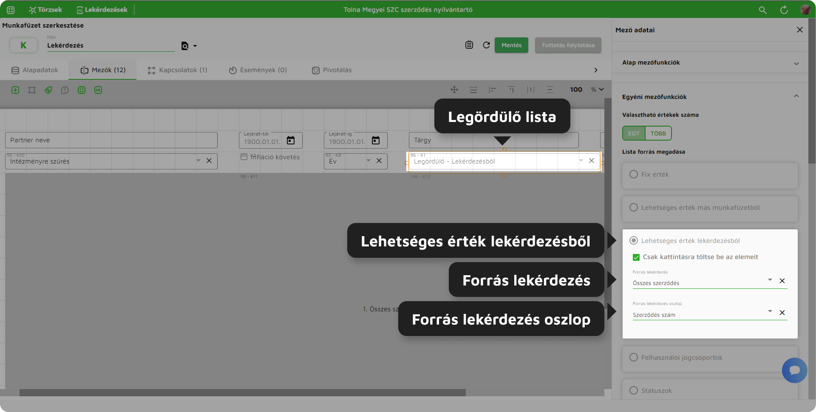
Task: Select Lehetséges érték lekérdezésből radio
Action: 634,240
